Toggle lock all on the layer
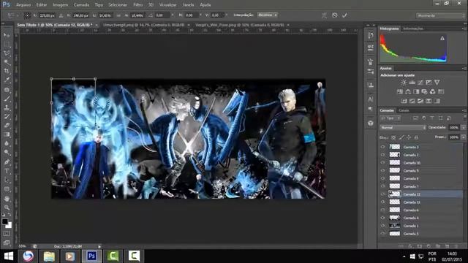Image resolution: width=468 pixels, height=263 pixels. (416, 137)
